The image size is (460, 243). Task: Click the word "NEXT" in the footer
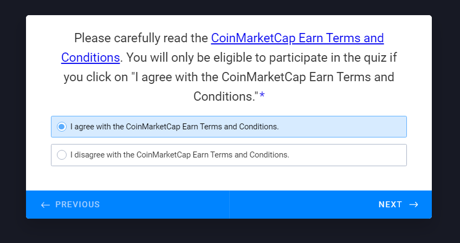pos(390,205)
